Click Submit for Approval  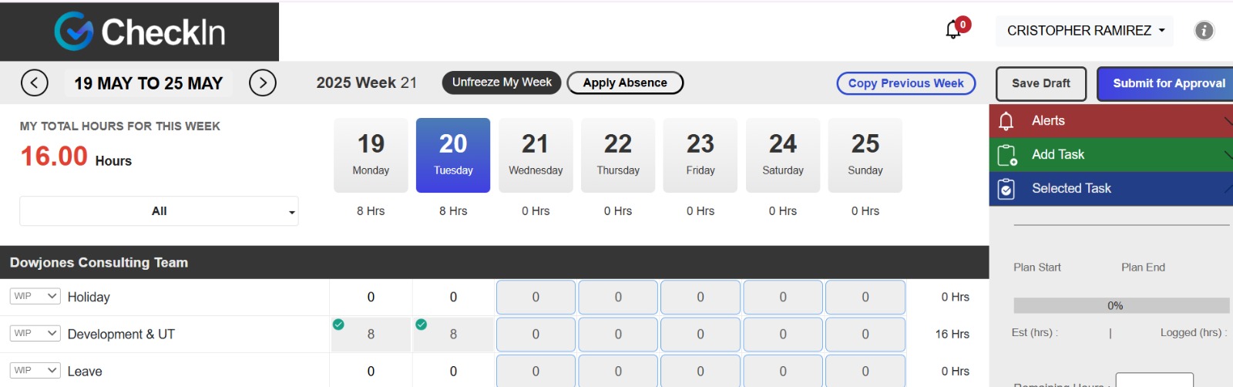click(1167, 83)
